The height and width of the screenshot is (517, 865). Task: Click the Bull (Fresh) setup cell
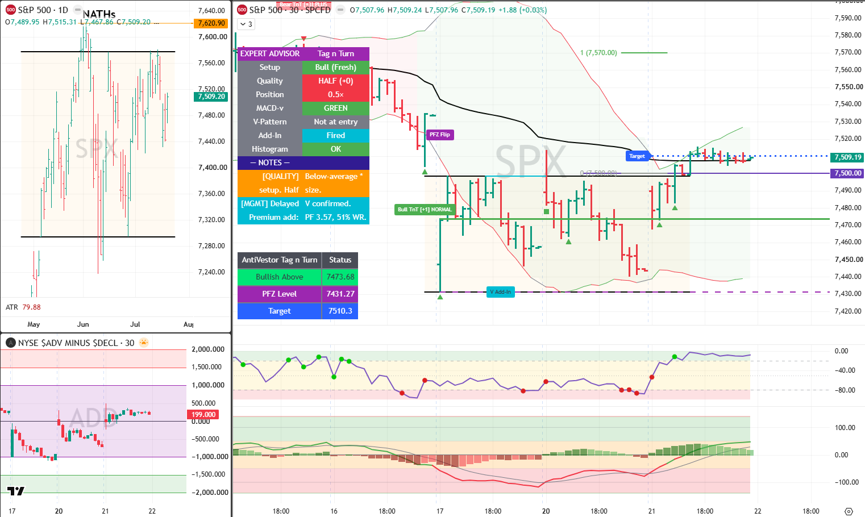pos(336,67)
